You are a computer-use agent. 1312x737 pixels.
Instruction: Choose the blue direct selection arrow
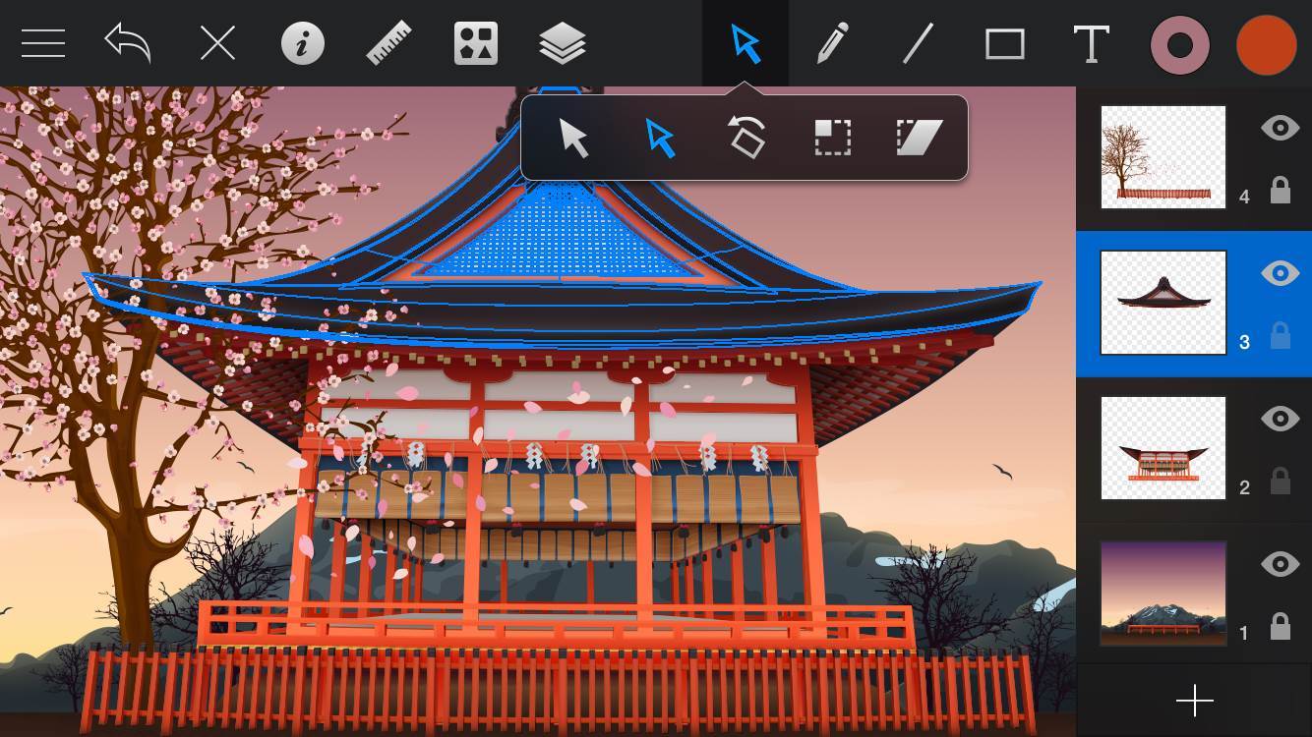tap(660, 138)
